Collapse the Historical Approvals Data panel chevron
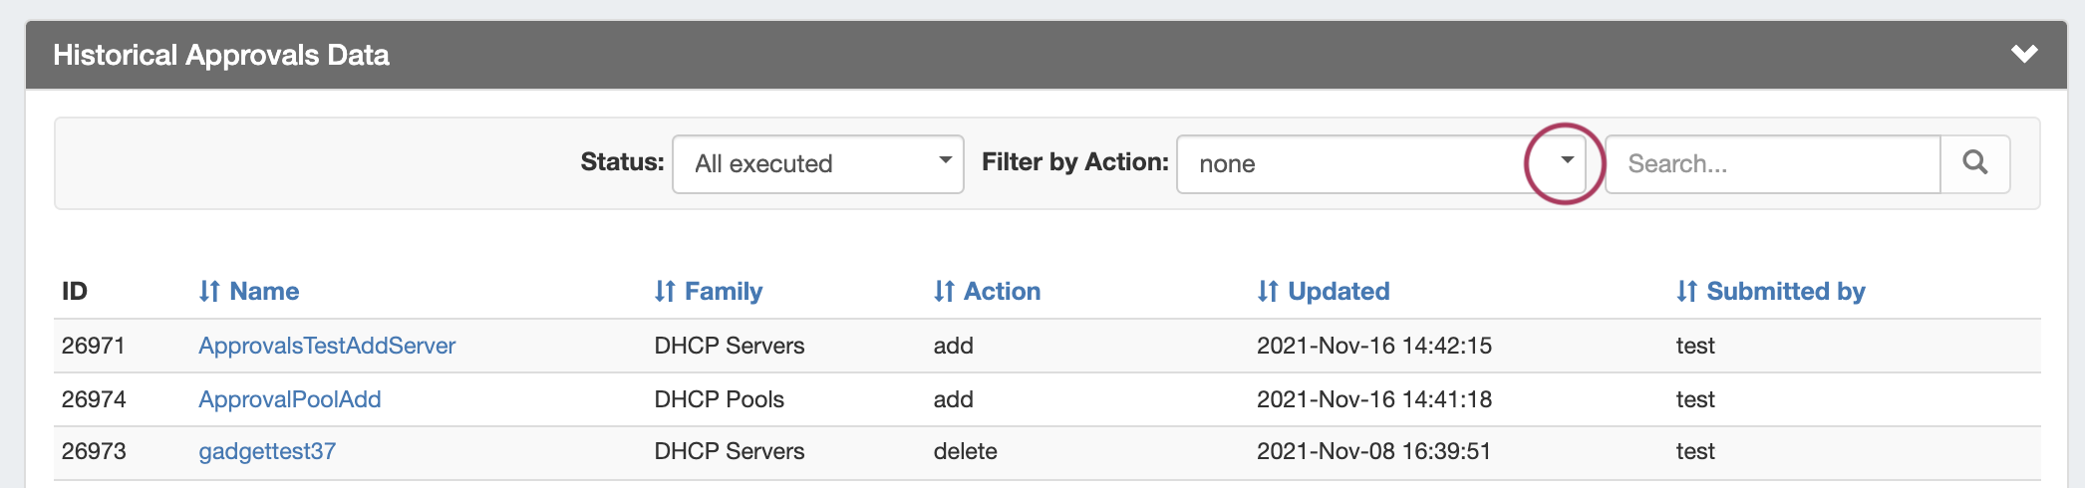2085x488 pixels. [x=2023, y=54]
